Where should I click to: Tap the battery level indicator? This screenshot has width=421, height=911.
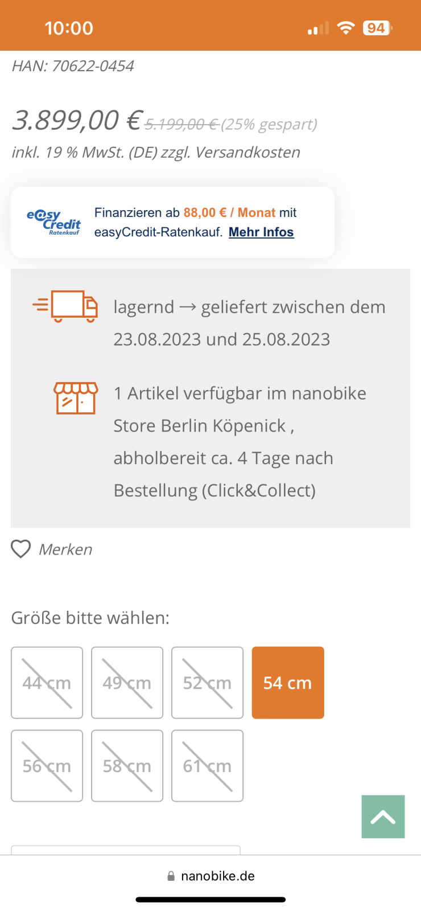[x=377, y=28]
